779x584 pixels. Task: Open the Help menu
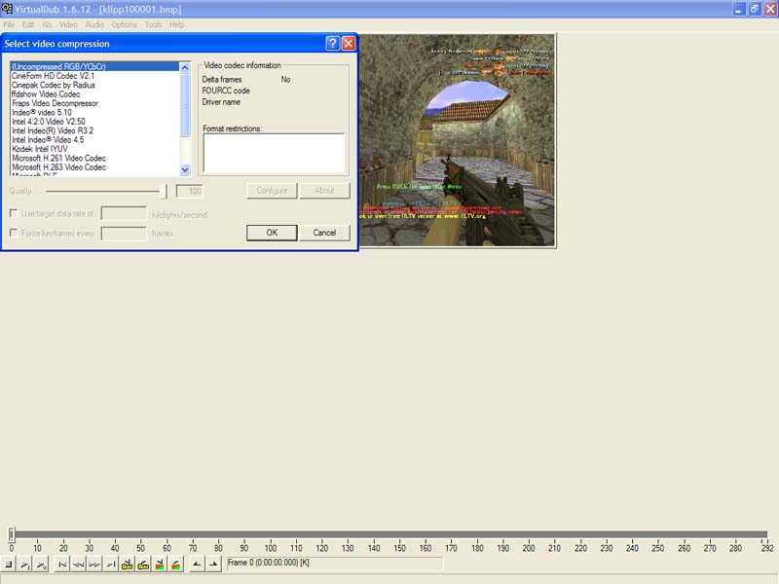point(177,24)
